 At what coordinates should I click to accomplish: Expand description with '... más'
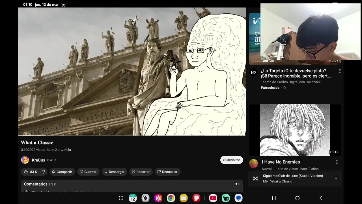click(66, 150)
